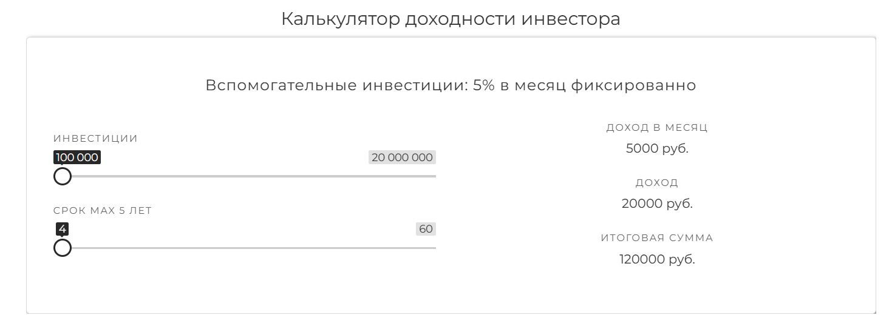Click the far right end of investment slider track
892x315 pixels.
(x=434, y=176)
